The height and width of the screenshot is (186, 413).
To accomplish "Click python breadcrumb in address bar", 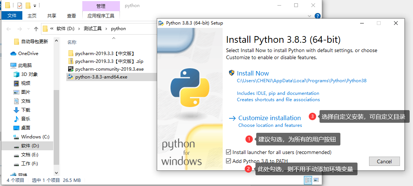I will tap(118, 29).
